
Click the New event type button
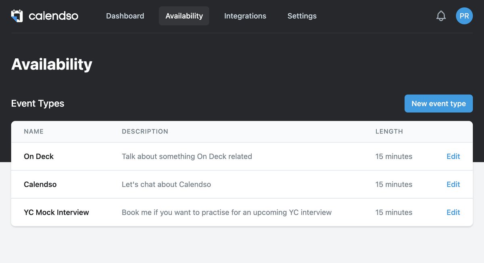point(438,103)
